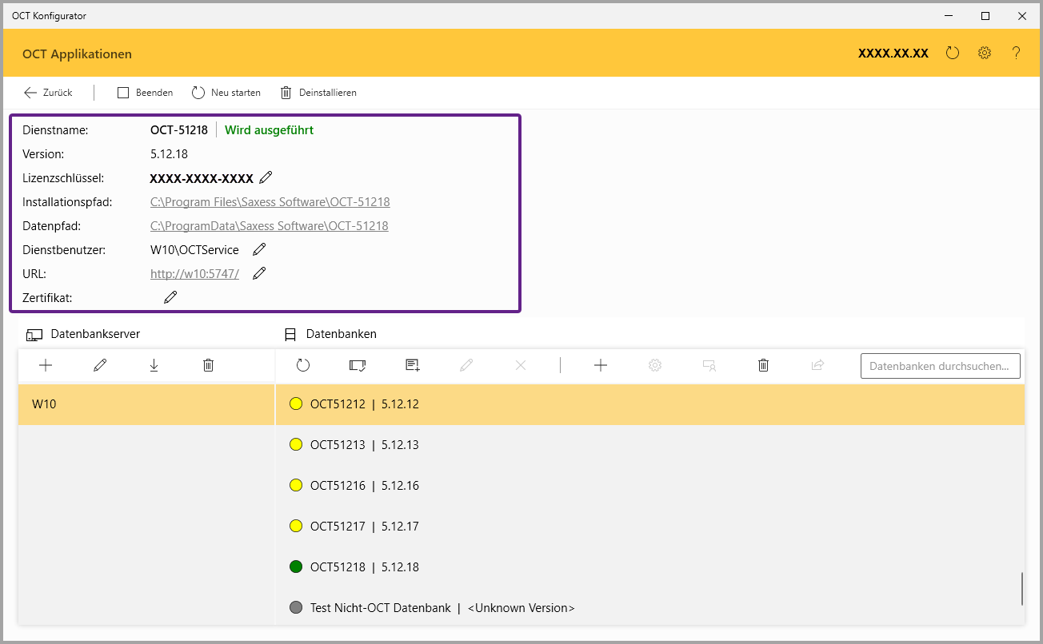This screenshot has height=644, width=1043.
Task: Add a new Datenbankserver with plus icon
Action: (46, 365)
